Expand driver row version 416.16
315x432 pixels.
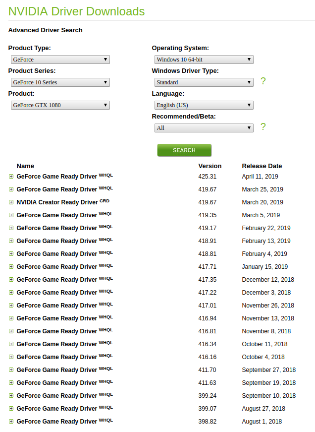[x=11, y=357]
